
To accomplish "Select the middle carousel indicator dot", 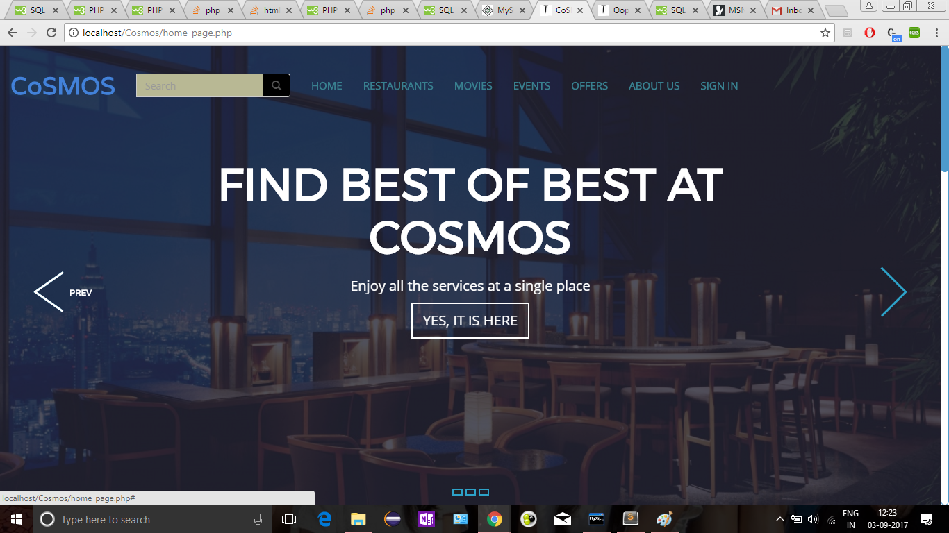I will (470, 491).
